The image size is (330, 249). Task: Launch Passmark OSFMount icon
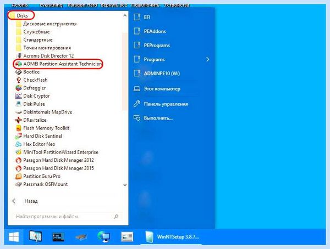point(19,184)
